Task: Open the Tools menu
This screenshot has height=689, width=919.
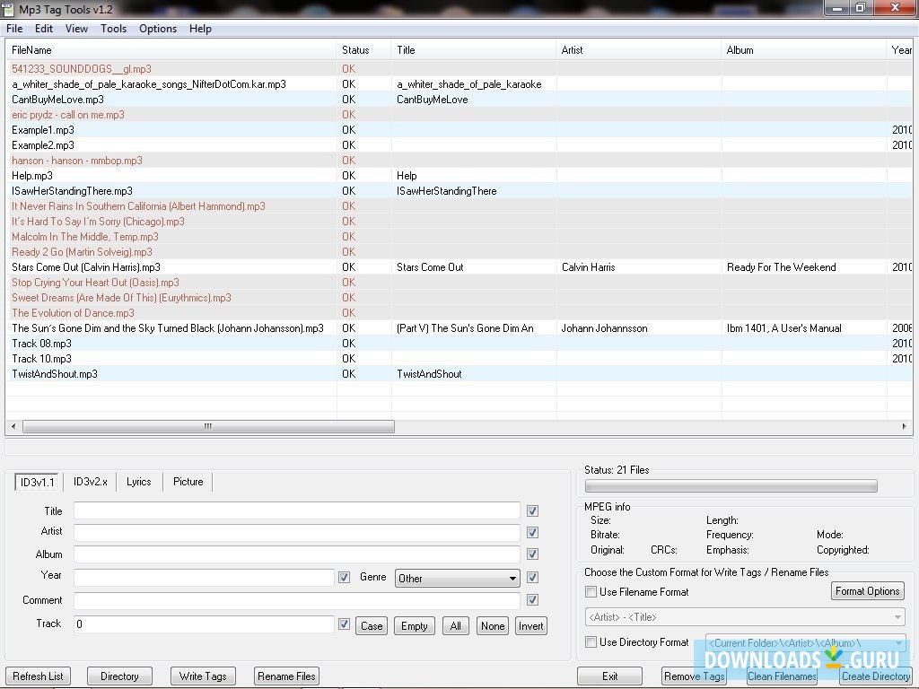Action: coord(113,29)
